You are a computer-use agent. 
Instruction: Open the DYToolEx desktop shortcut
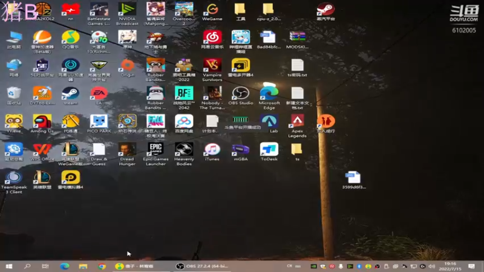[x=42, y=96]
